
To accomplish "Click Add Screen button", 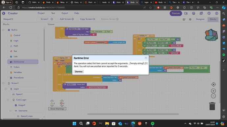I will tap(67, 19).
